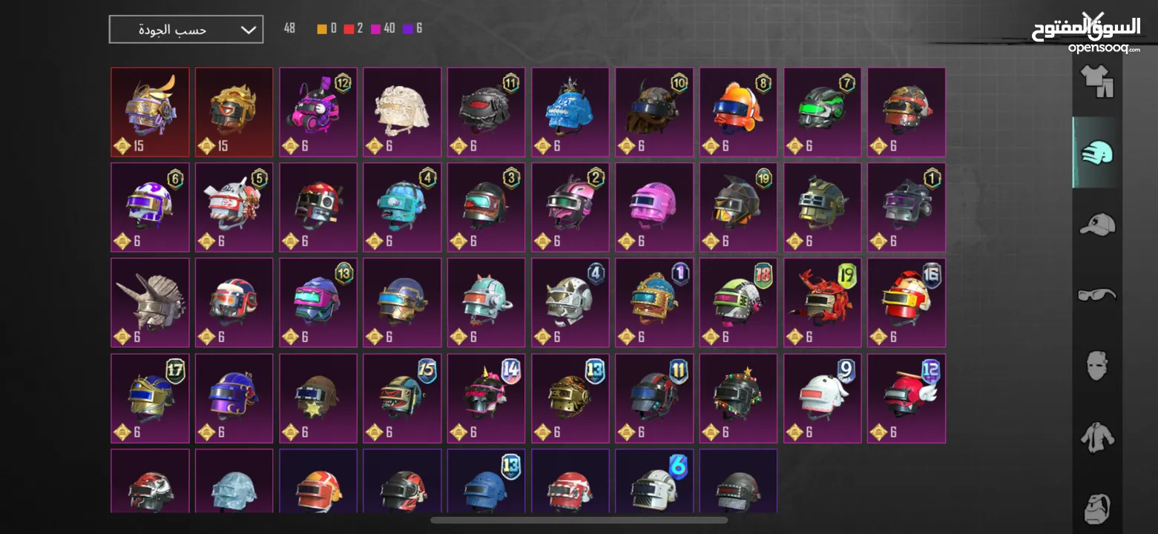Screen dimensions: 1158x534
Task: Select the blue skull helmet skin
Action: tap(570, 113)
